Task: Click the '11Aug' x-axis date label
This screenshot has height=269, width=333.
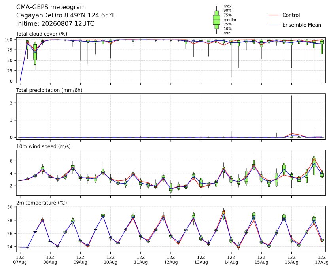Action: [140, 262]
